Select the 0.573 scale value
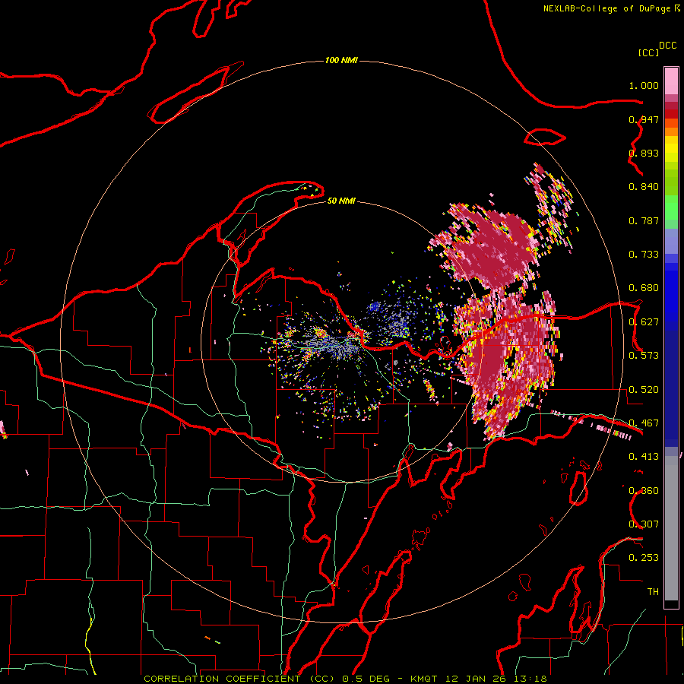This screenshot has height=684, width=684. pyautogui.click(x=644, y=356)
